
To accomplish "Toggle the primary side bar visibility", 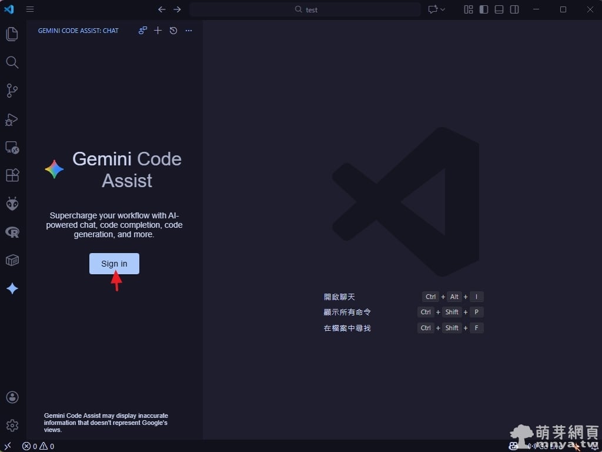I will pos(484,9).
